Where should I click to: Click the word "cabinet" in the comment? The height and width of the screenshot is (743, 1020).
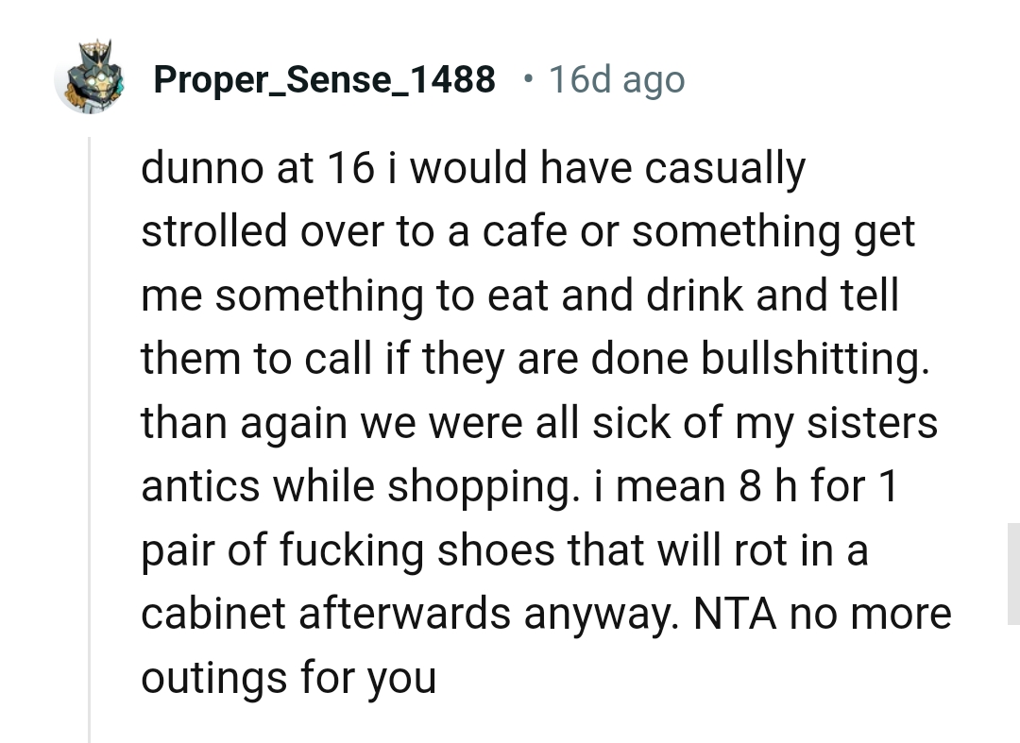coord(213,614)
